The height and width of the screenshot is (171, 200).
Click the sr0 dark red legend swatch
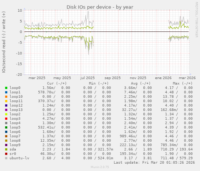6,154
